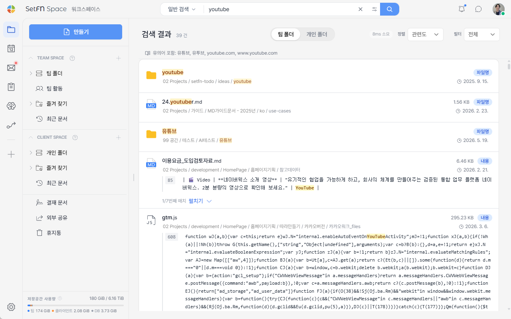
Task: Click the "1/7번째 매치" match counter
Action: 174,201
